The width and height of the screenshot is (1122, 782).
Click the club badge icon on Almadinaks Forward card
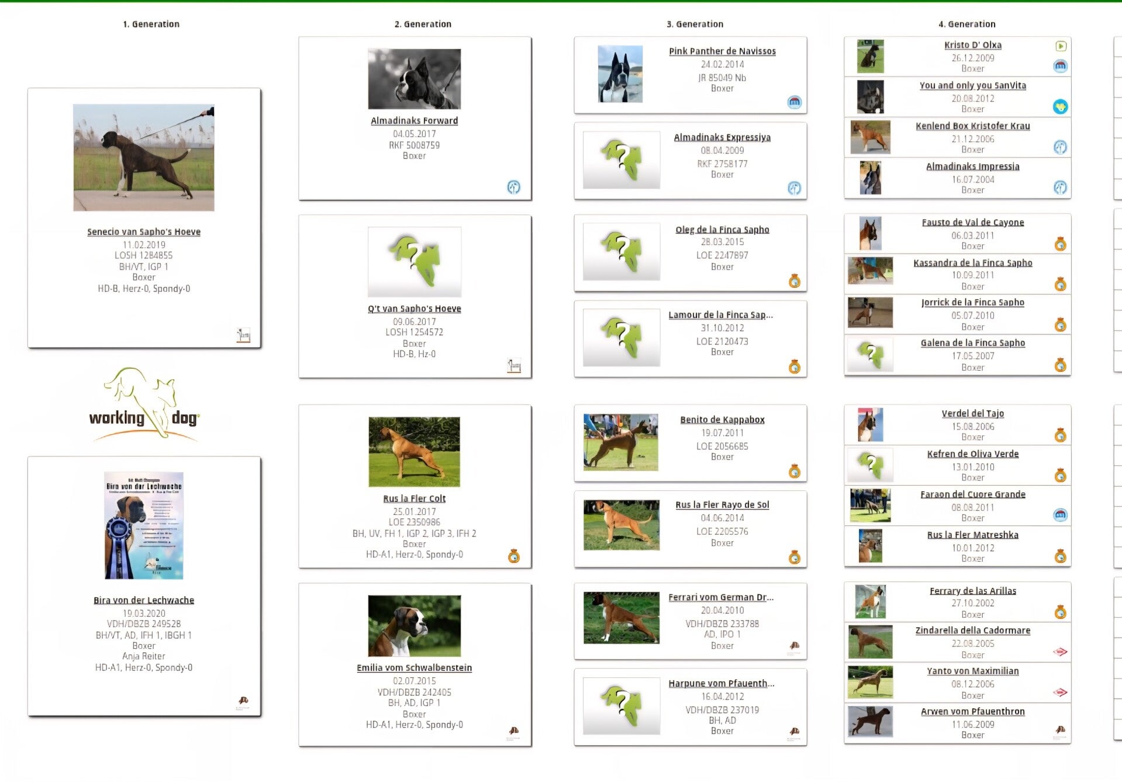pyautogui.click(x=513, y=187)
